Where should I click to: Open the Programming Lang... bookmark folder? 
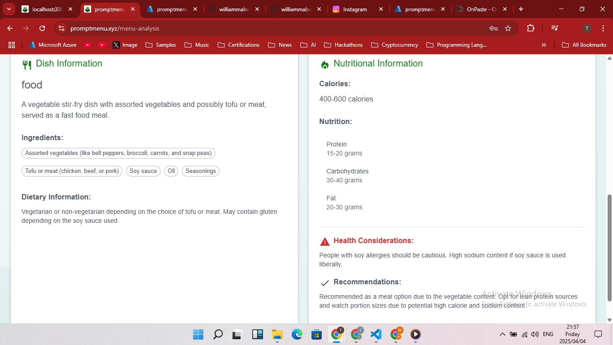pyautogui.click(x=456, y=45)
